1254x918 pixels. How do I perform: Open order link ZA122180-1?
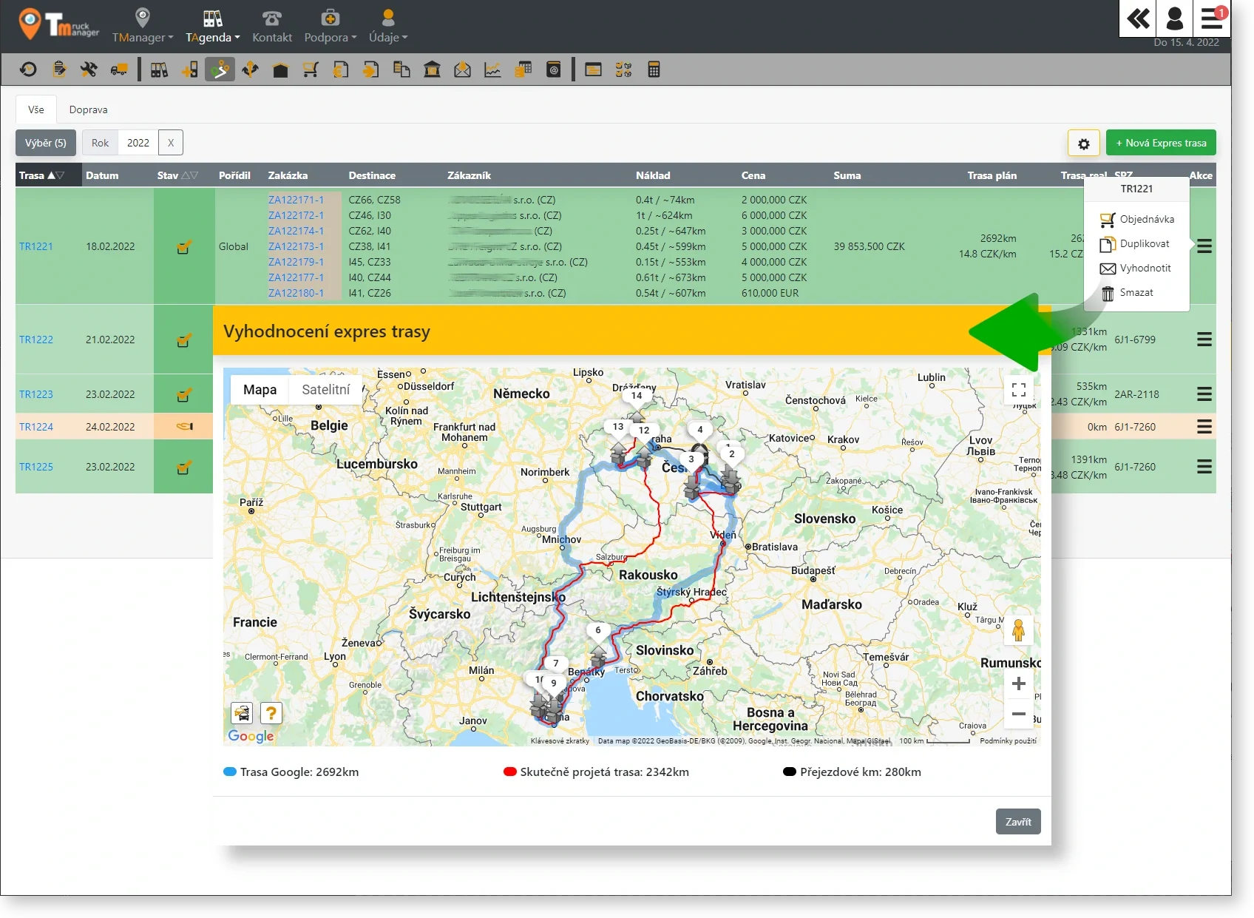296,293
